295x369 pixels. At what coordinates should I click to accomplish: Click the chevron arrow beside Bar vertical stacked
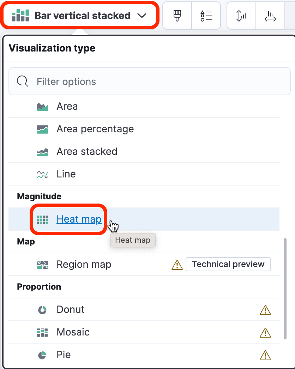pyautogui.click(x=142, y=16)
